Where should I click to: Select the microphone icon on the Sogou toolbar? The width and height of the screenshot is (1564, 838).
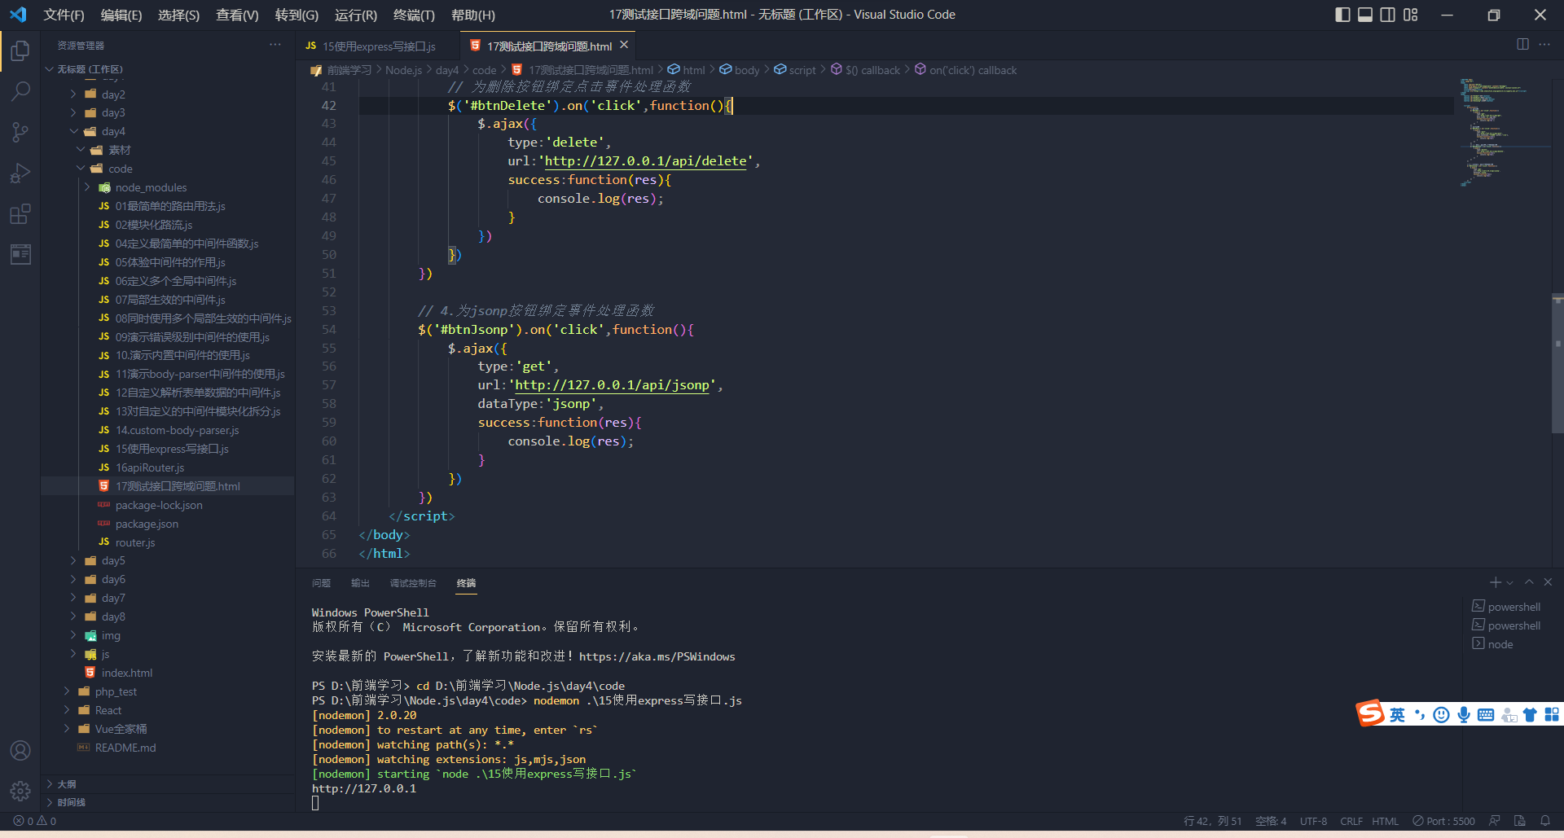click(x=1464, y=714)
